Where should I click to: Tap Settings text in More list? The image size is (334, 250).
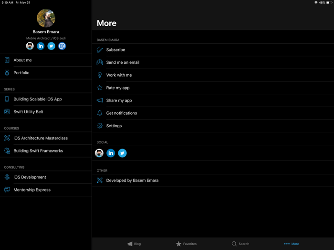pos(114,126)
